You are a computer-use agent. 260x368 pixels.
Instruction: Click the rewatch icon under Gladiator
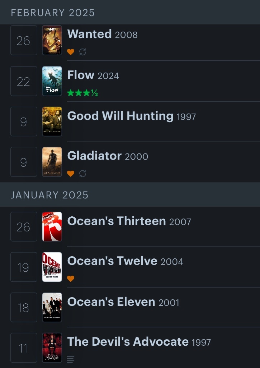(x=82, y=174)
